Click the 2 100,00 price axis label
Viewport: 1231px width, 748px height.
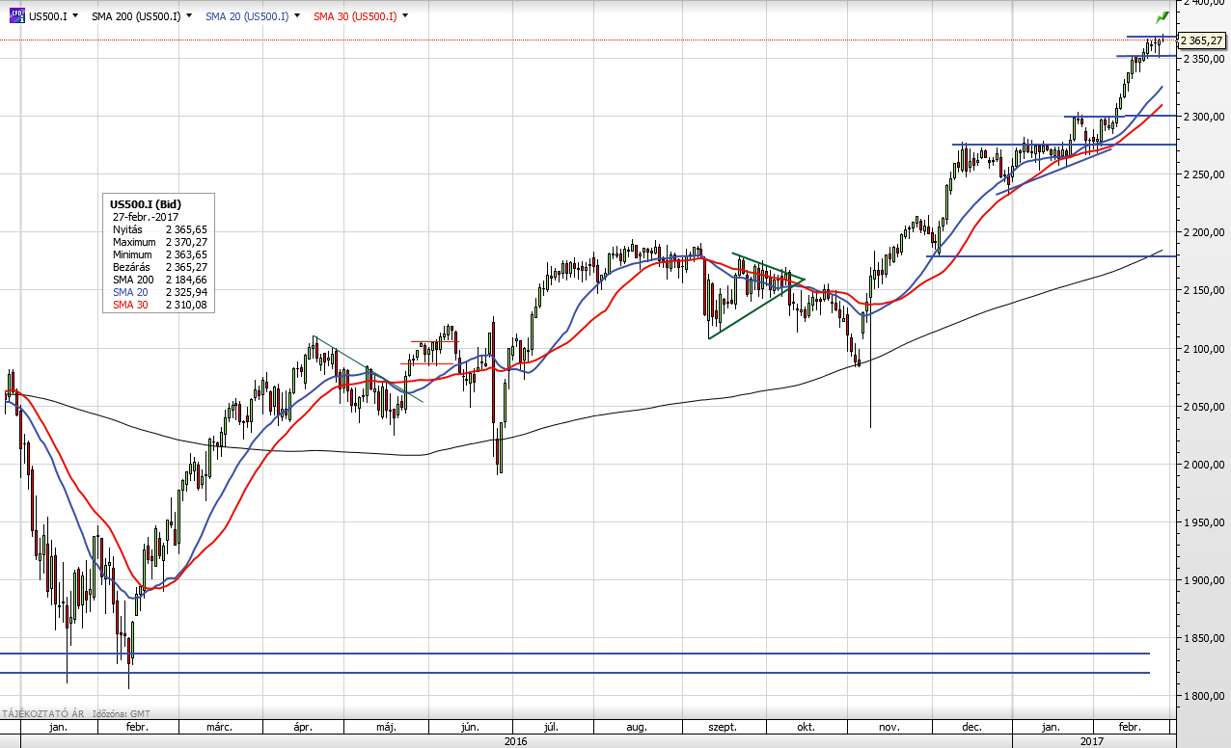(1203, 349)
